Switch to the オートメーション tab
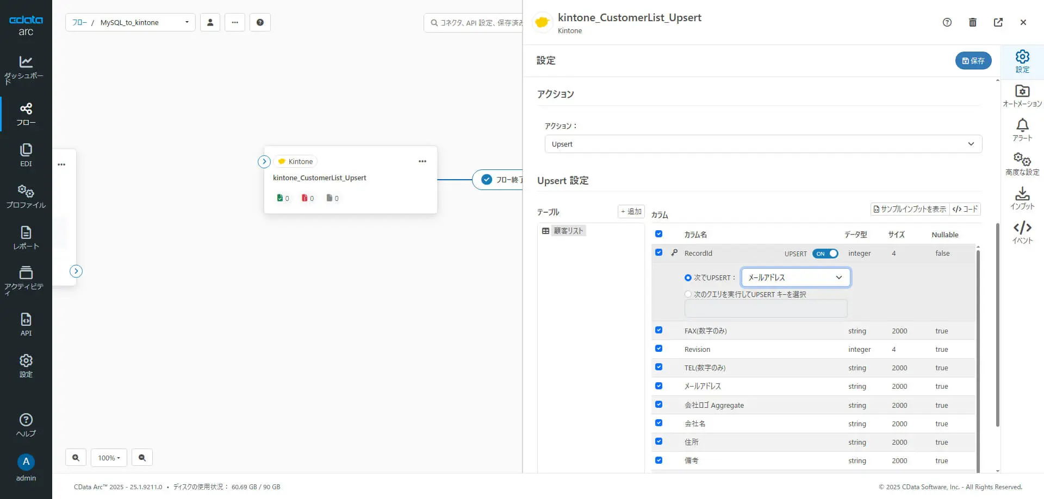Image resolution: width=1044 pixels, height=499 pixels. click(1022, 96)
